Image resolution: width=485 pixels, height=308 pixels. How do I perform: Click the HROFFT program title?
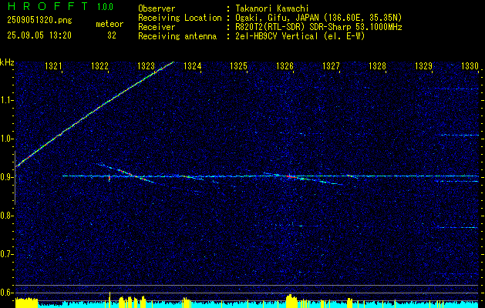pyautogui.click(x=48, y=6)
